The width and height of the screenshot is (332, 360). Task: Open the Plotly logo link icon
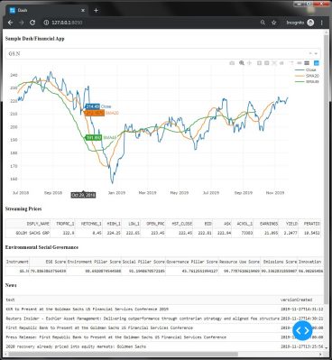[x=317, y=63]
